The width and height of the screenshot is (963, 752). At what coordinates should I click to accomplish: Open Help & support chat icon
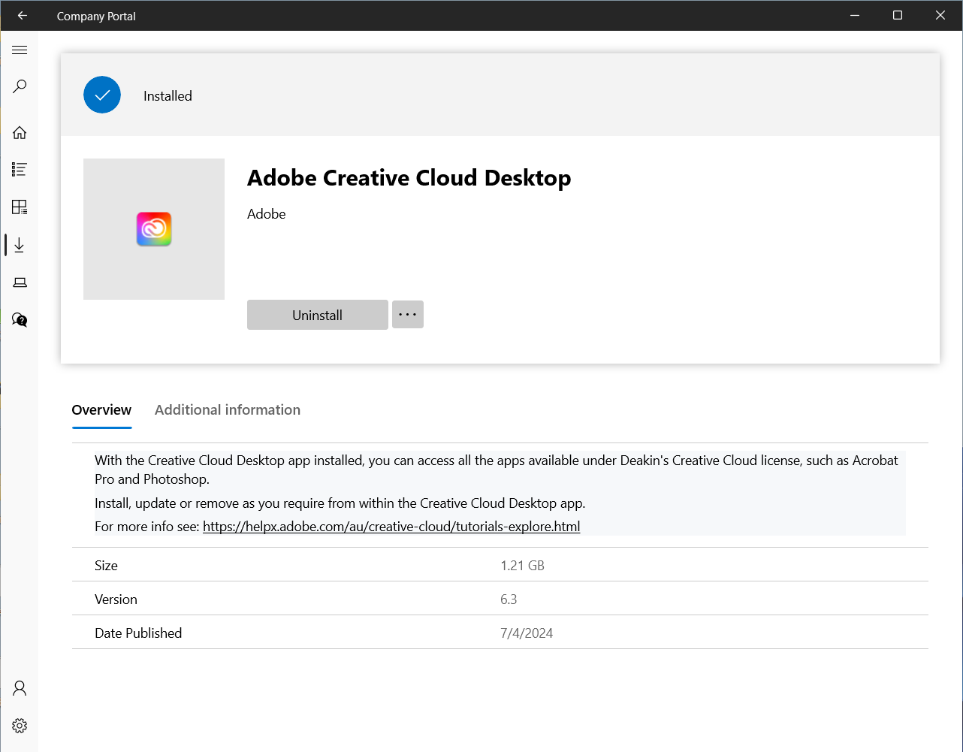click(20, 320)
